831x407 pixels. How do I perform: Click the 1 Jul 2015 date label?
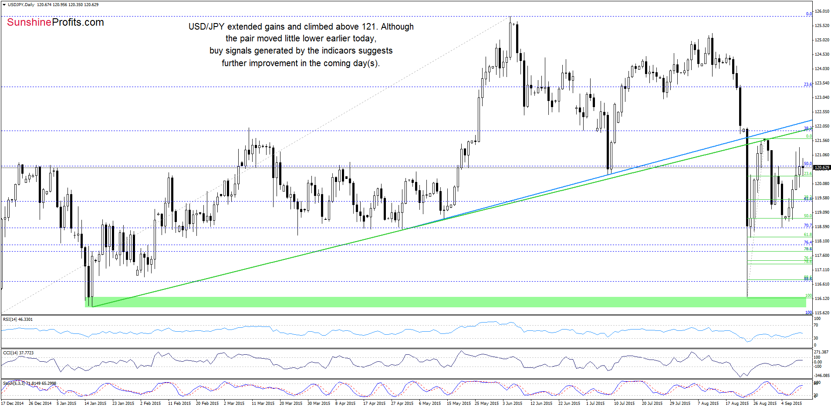(595, 404)
